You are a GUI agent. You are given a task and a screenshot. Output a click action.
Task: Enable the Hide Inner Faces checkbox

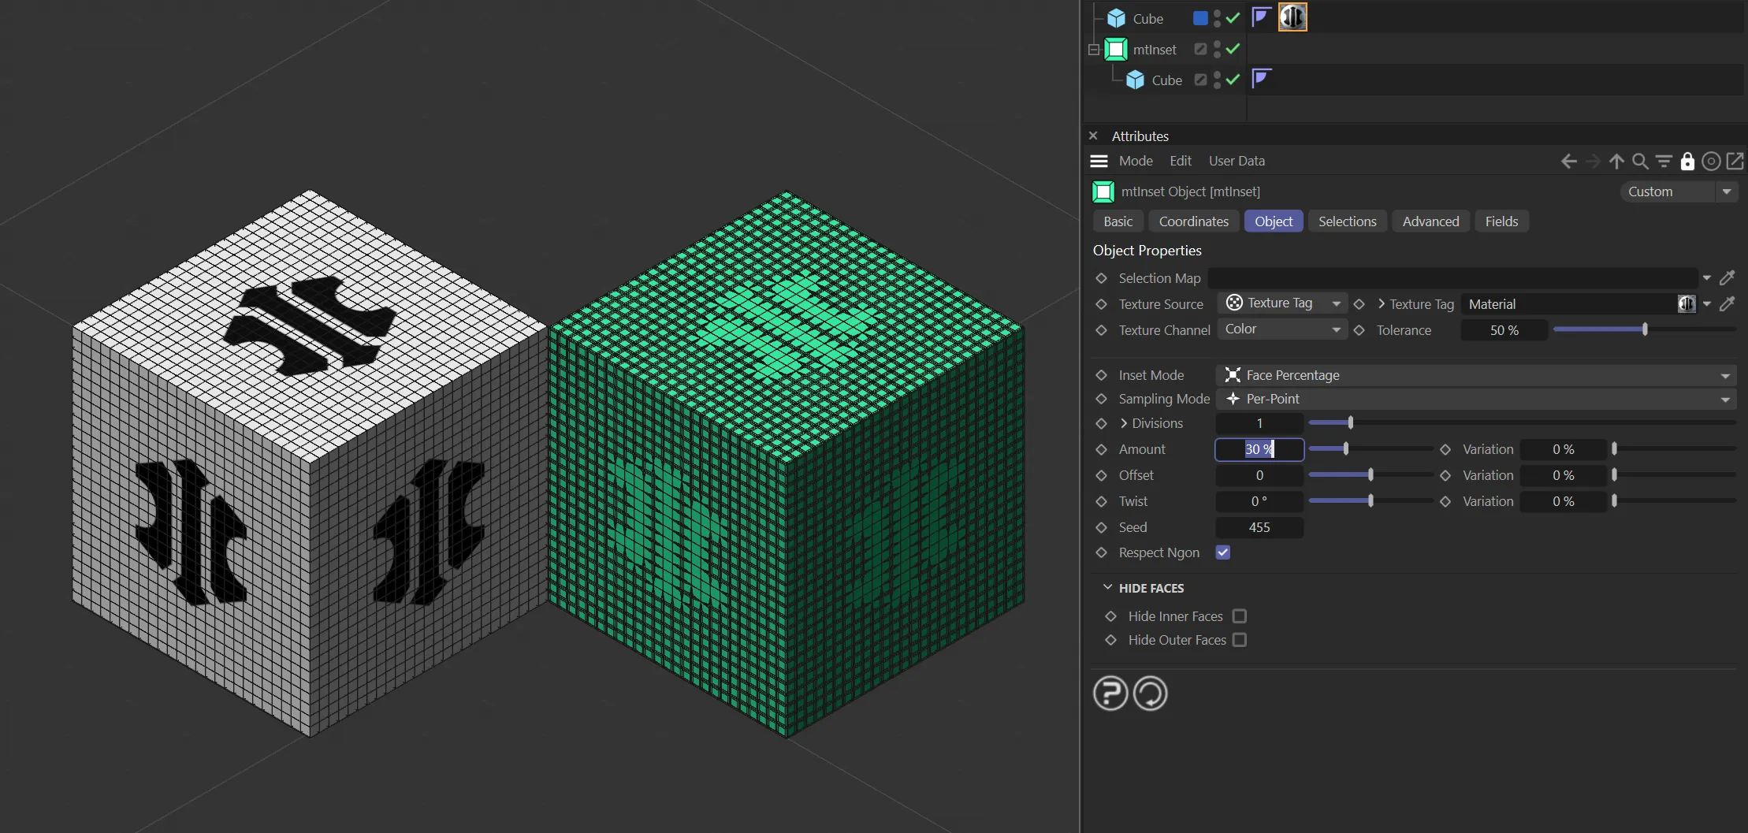(1240, 616)
